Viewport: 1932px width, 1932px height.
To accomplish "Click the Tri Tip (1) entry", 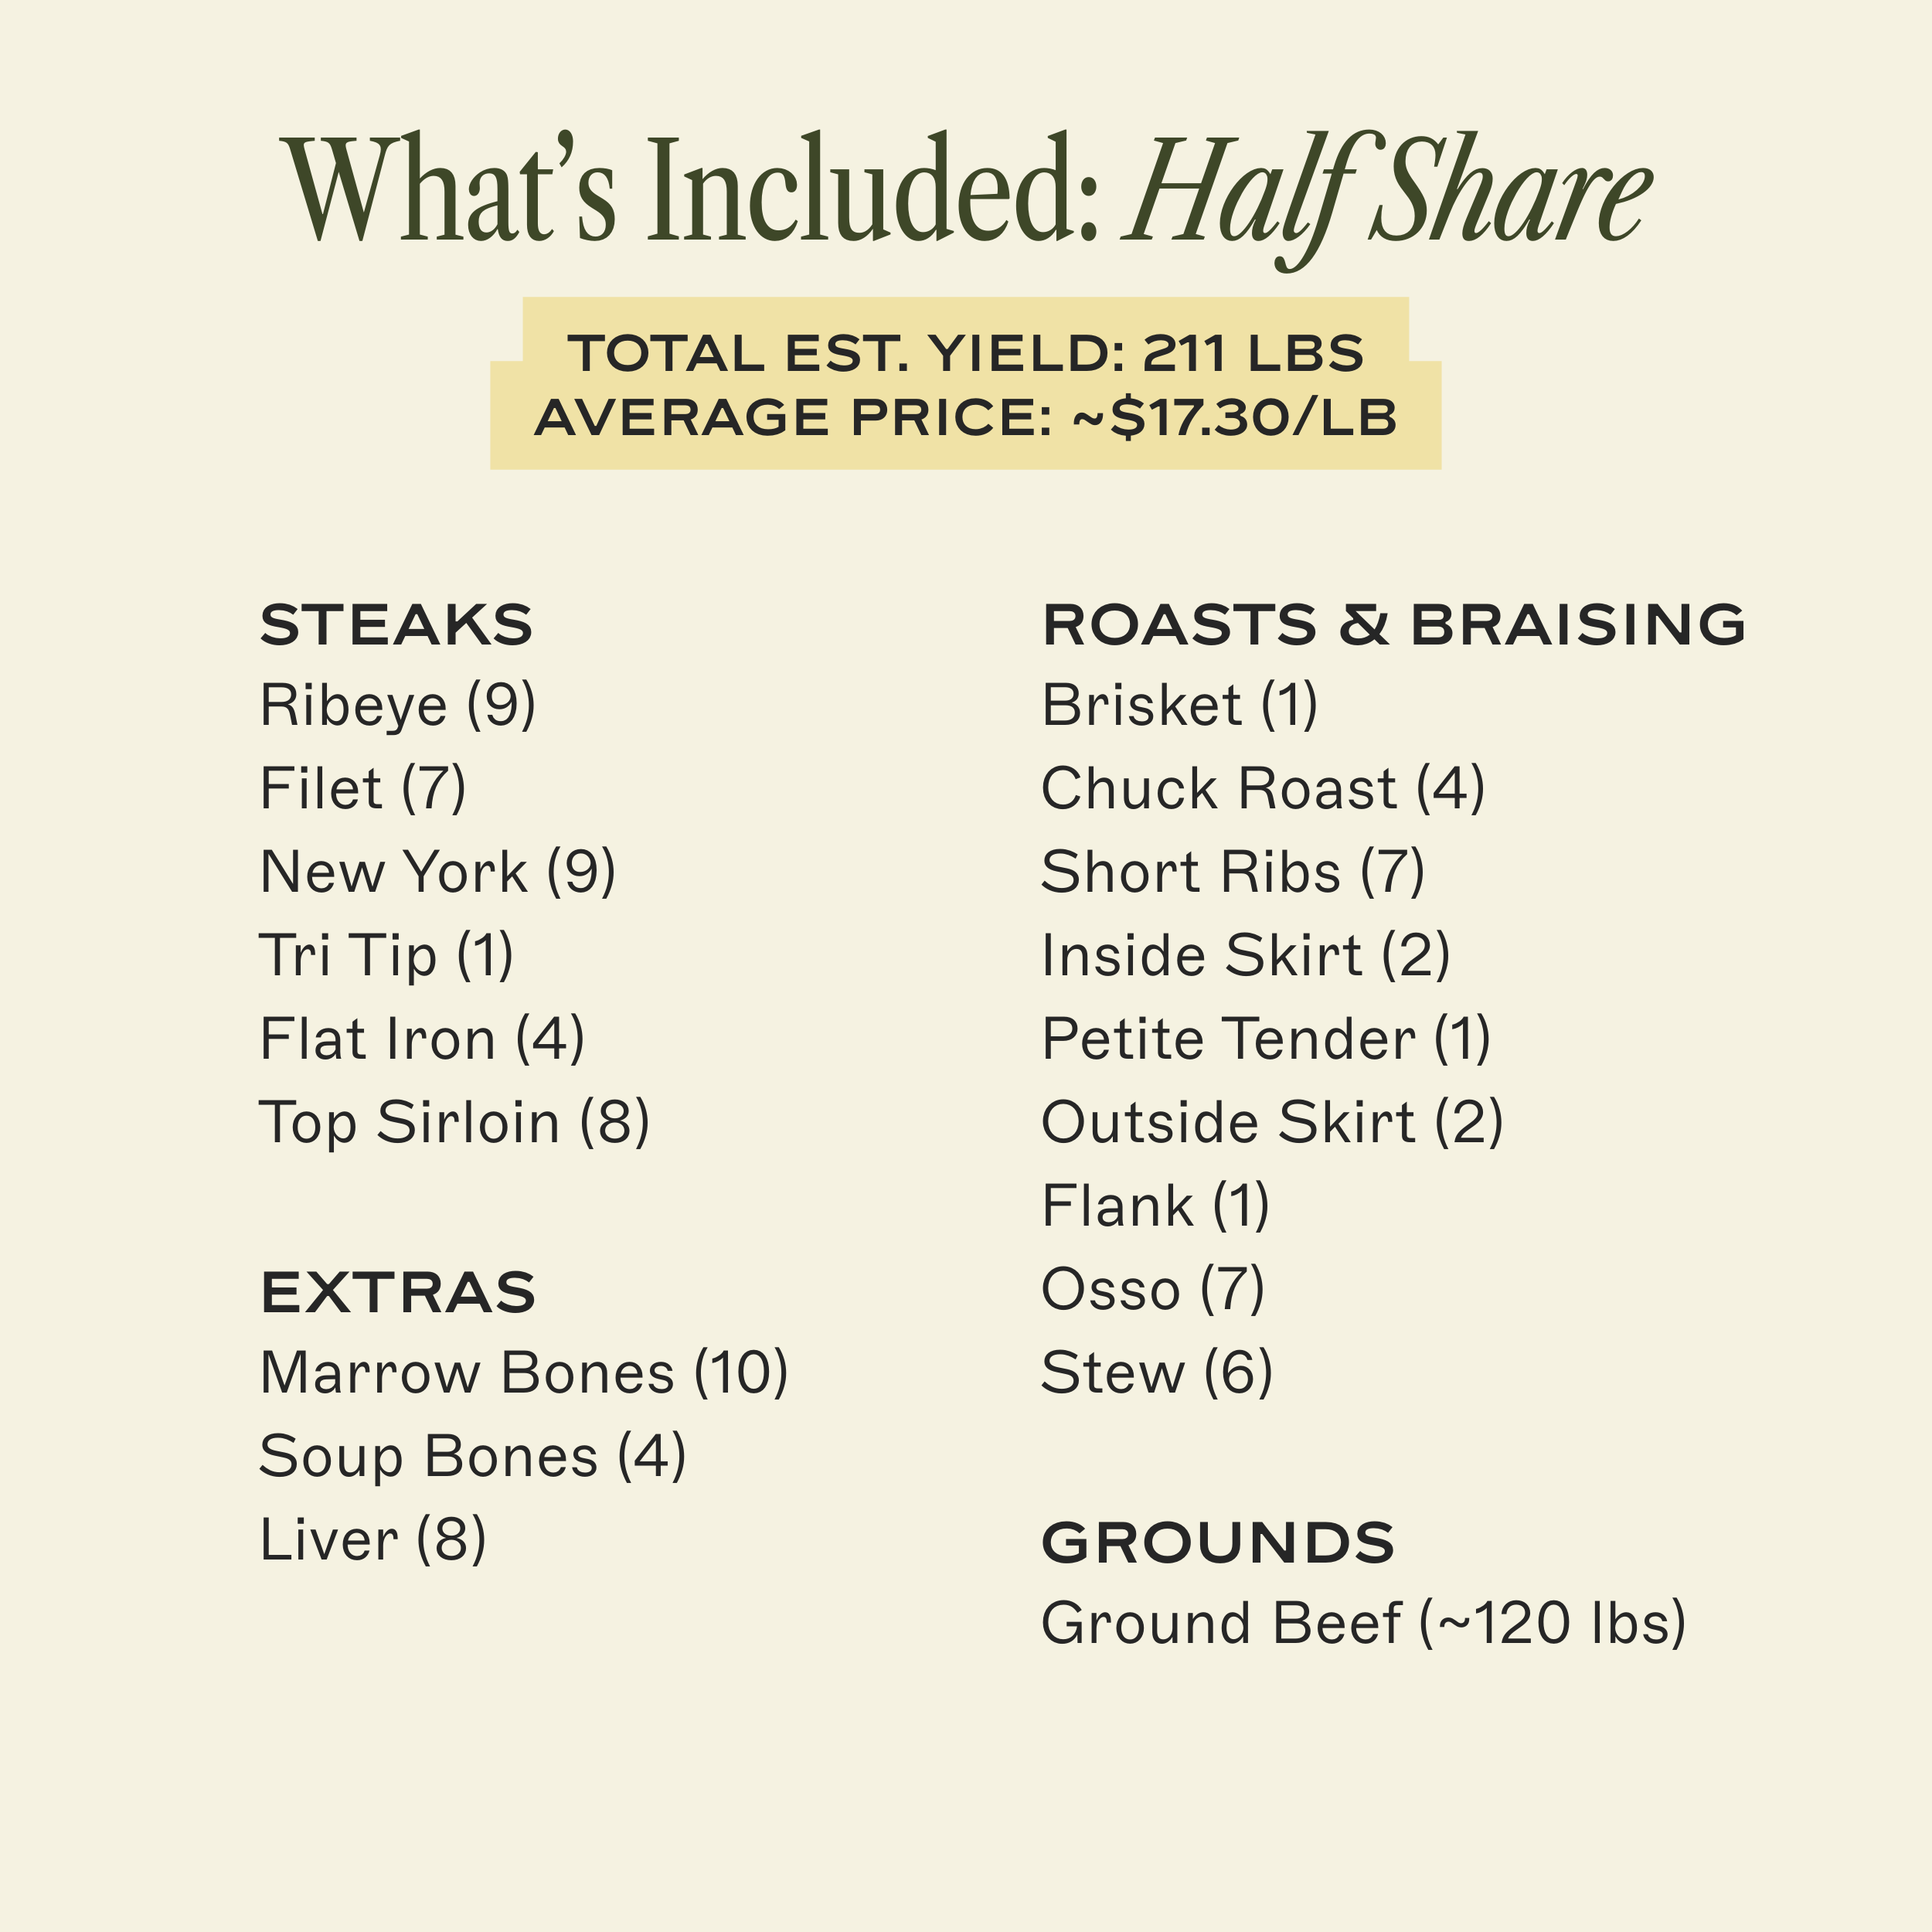I will tap(386, 955).
